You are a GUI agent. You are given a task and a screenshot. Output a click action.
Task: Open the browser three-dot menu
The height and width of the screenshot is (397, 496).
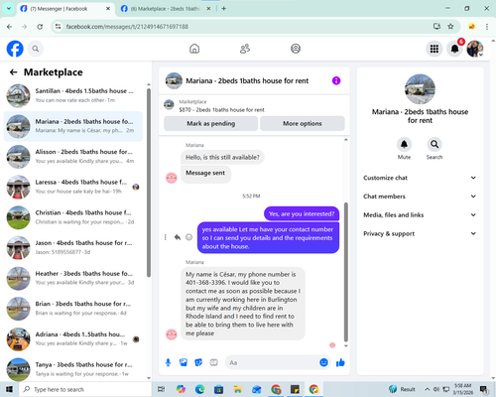[487, 27]
